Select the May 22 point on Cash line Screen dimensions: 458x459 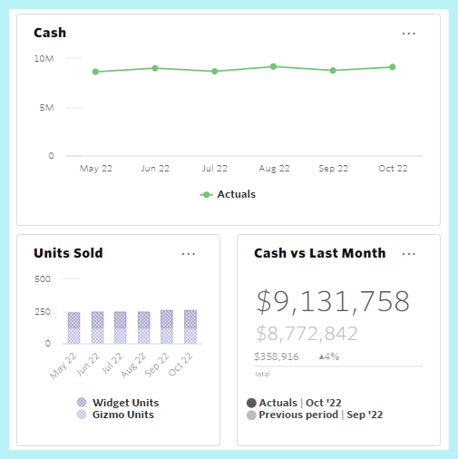[x=95, y=72]
